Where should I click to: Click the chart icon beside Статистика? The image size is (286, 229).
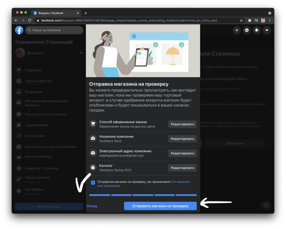[x=19, y=136]
